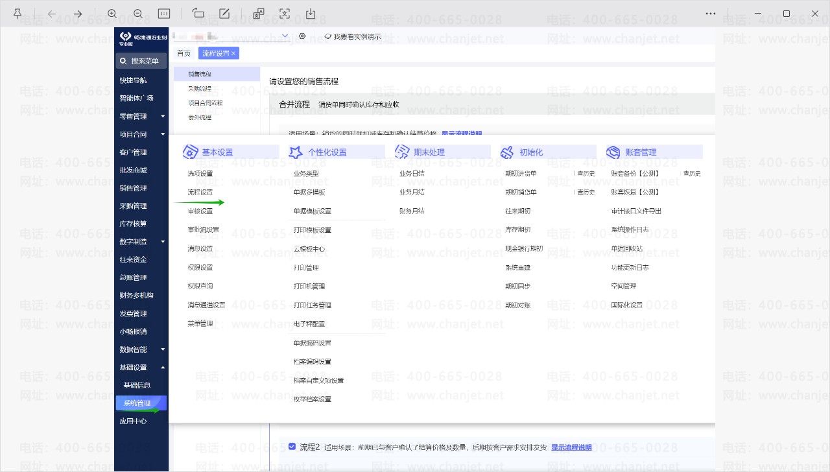This screenshot has width=830, height=472.
Task: Open 总账管理 in the sidebar
Action: pos(133,277)
